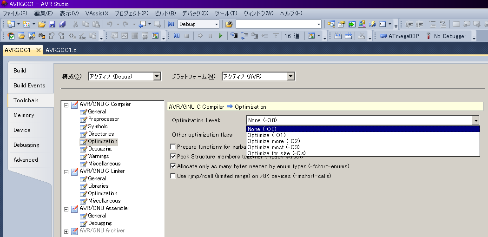
Task: Select Libraries under AVR/GNU C Linker
Action: click(98, 186)
